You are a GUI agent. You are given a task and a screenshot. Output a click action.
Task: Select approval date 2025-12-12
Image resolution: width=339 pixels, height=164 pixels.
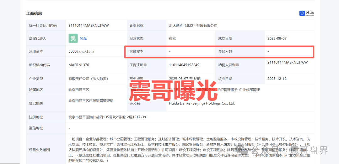click(x=277, y=79)
